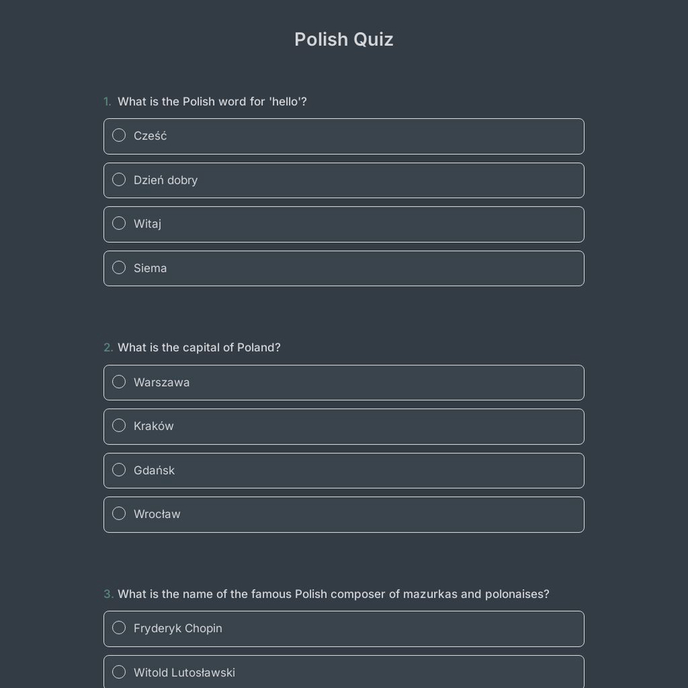Viewport: 688px width, 688px height.
Task: Click the Warszawa answer row
Action: tap(344, 382)
